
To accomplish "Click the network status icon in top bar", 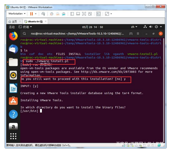I will [x=145, y=27].
